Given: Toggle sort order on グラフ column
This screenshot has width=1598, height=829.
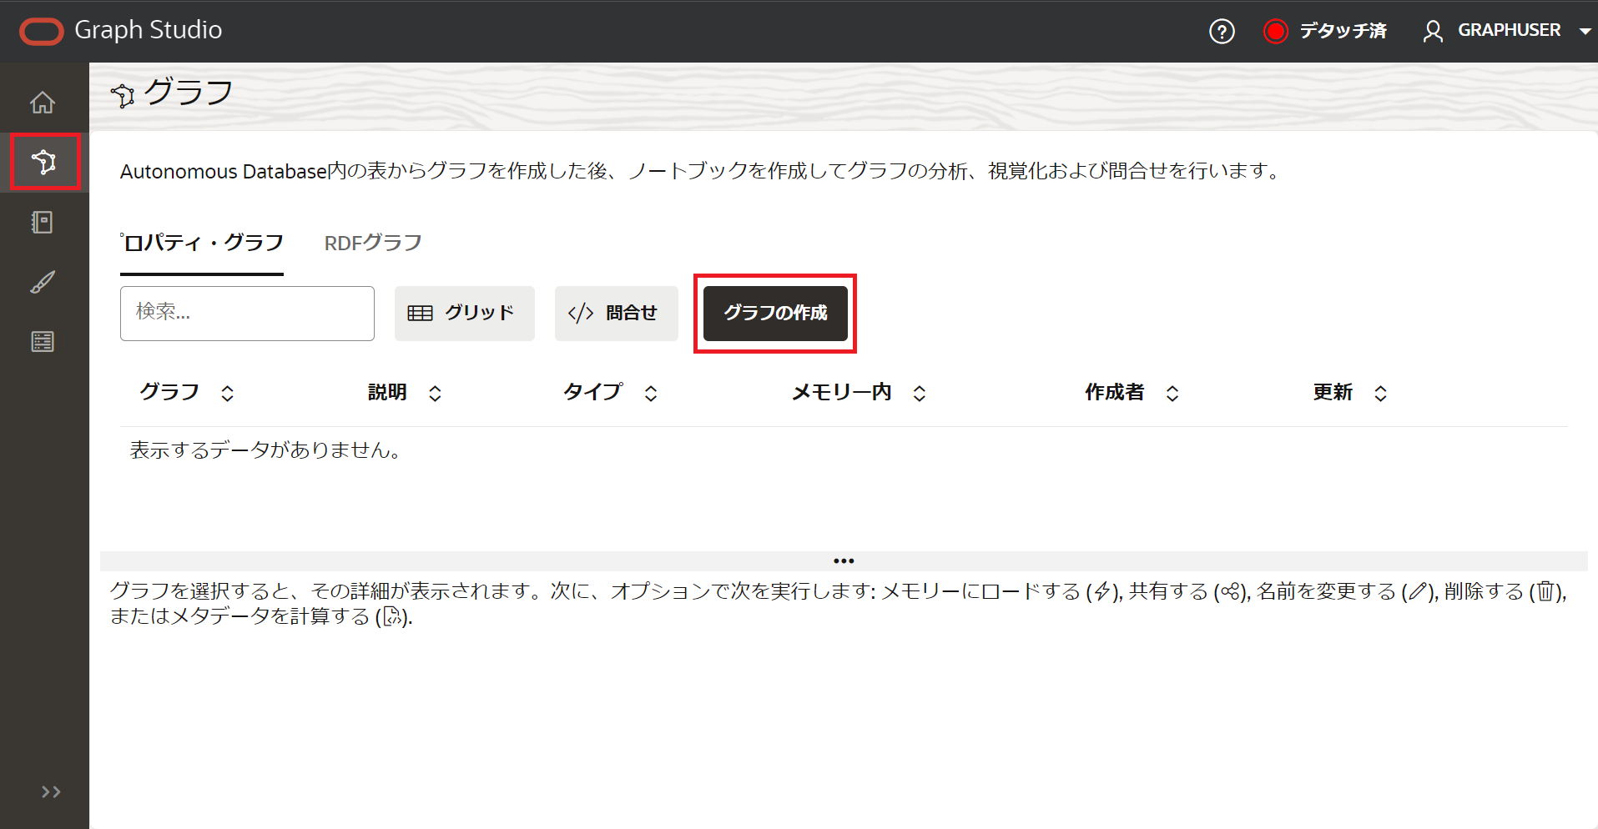Looking at the screenshot, I should point(227,392).
